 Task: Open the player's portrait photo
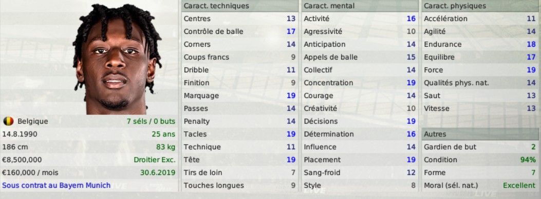coord(117,59)
